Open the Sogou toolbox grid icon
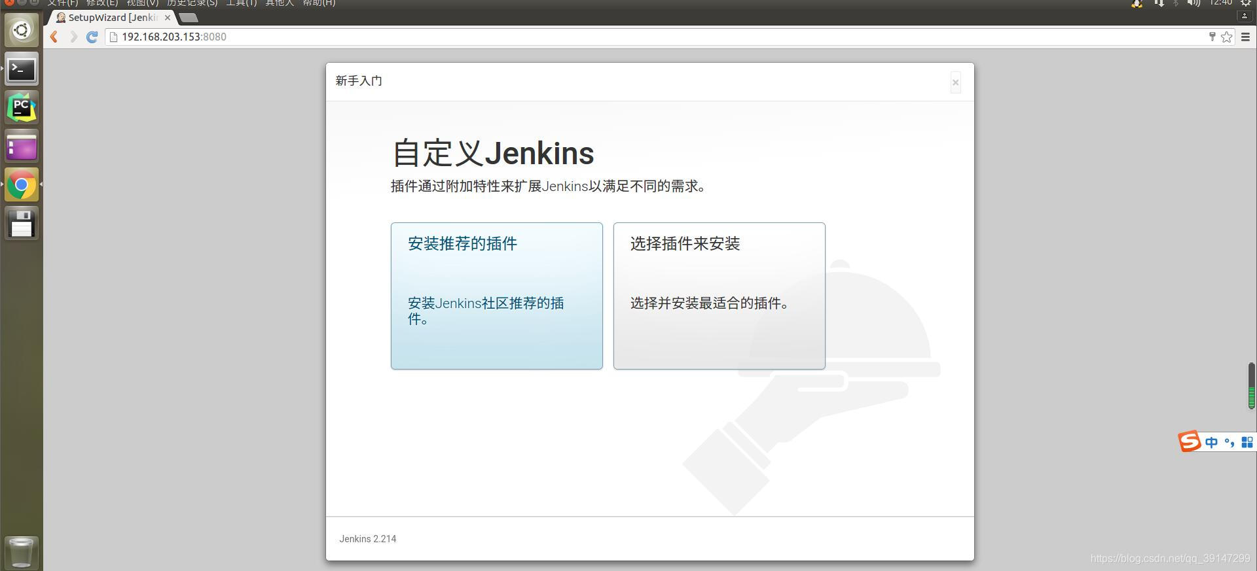Viewport: 1257px width, 571px height. [1247, 443]
